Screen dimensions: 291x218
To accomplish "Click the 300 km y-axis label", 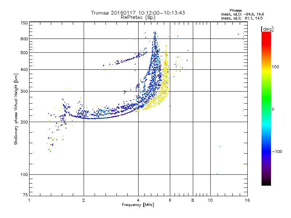I will (x=24, y=91).
